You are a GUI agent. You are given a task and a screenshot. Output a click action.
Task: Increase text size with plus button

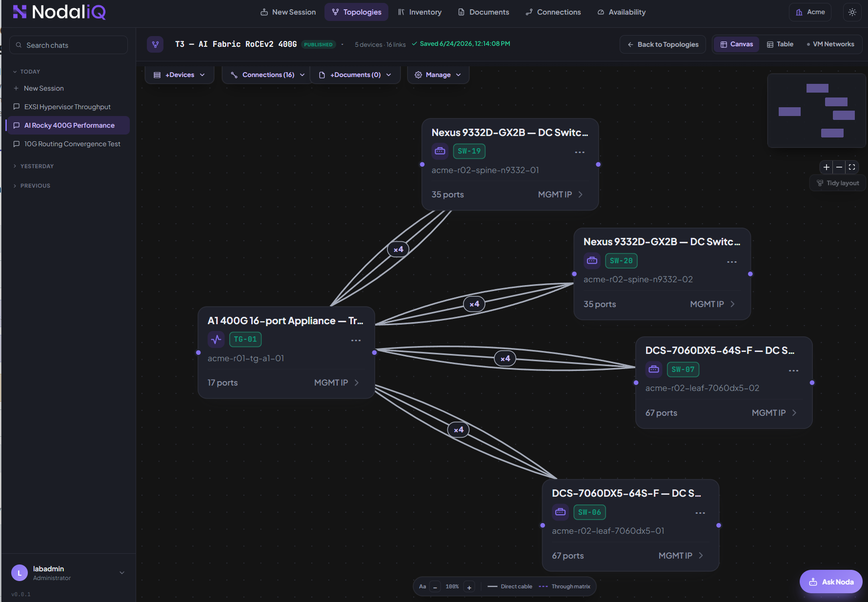[x=469, y=587]
